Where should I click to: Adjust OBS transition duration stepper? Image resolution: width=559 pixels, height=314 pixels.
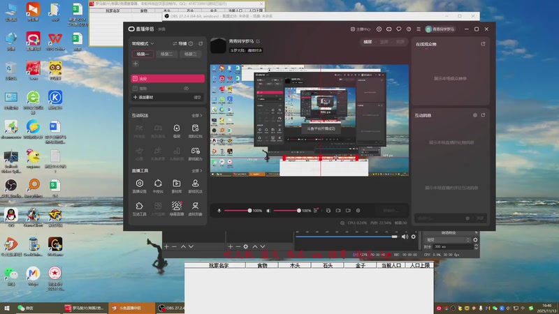[476, 247]
